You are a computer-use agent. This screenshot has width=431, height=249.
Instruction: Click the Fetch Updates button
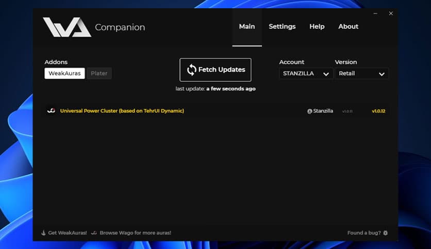tap(215, 69)
